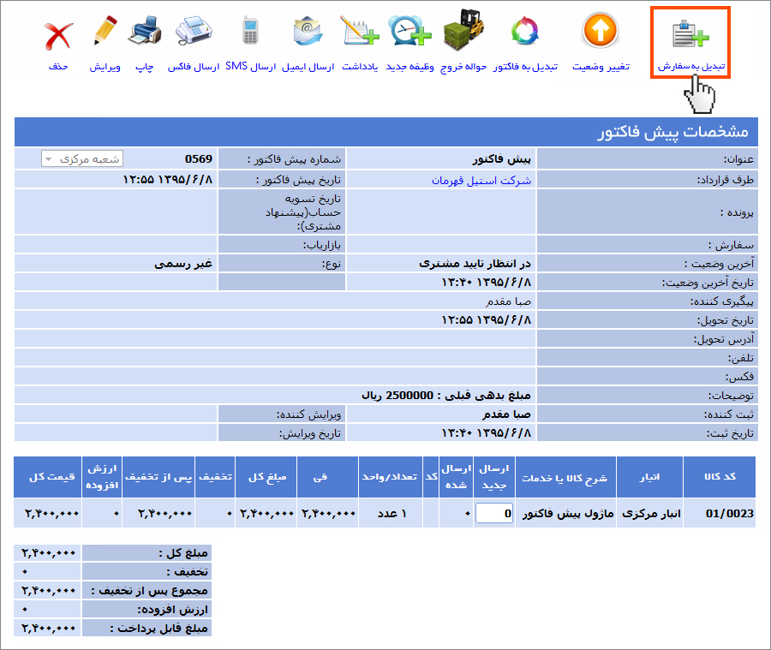Click the ارسال جدید quantity input field

[x=494, y=513]
